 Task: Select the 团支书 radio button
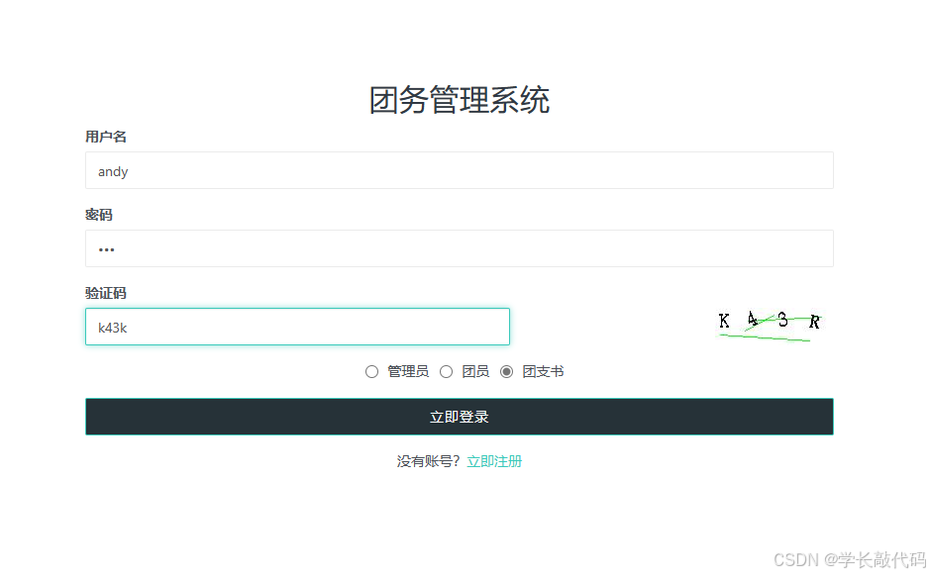click(x=506, y=372)
